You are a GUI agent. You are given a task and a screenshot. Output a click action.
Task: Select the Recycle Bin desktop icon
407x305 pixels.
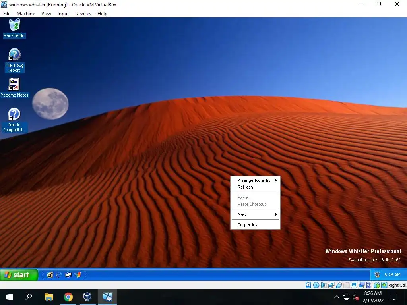15,28
